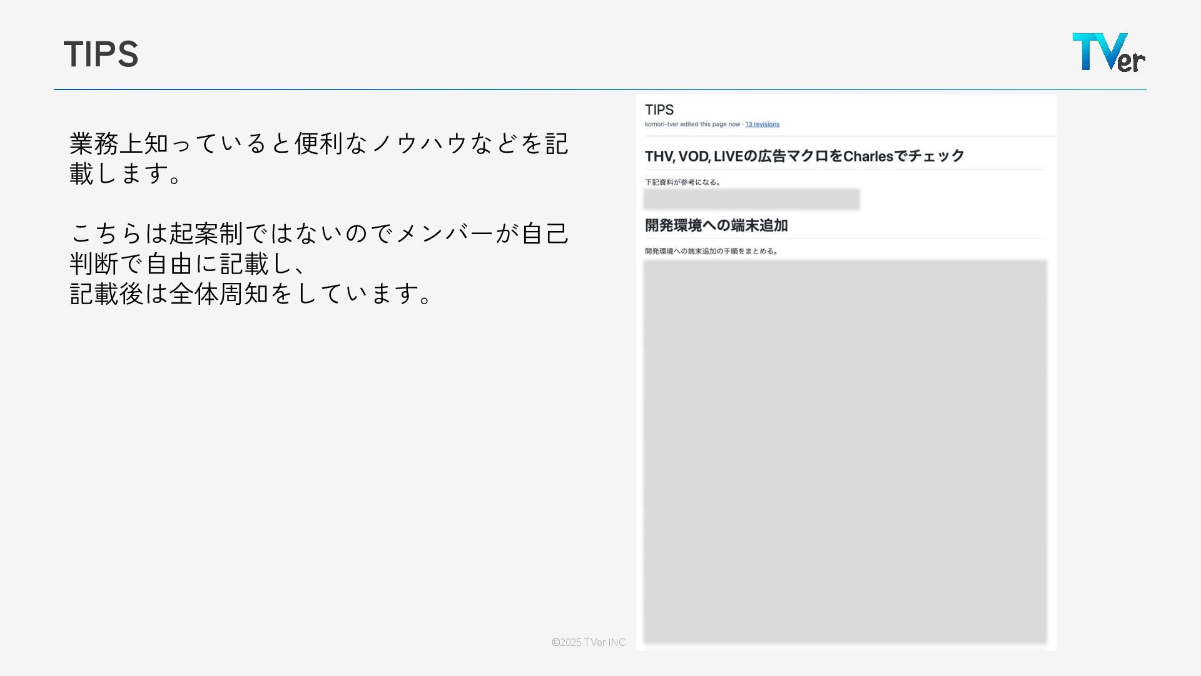Select the 開発環境への端末追加 heading
The image size is (1201, 676).
tap(716, 225)
